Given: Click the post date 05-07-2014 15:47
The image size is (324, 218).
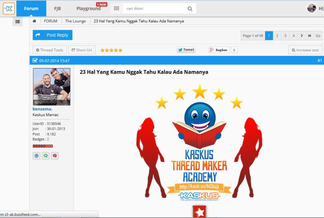Looking at the screenshot, I should [54, 61].
